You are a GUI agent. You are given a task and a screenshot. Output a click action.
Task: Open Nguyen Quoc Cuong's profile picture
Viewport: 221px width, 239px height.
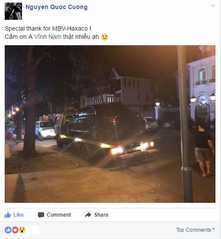13,11
